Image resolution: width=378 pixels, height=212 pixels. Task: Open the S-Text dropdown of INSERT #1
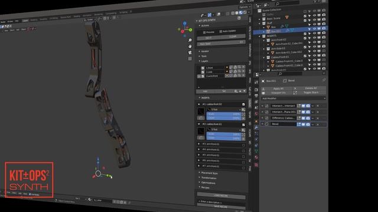pos(224,110)
